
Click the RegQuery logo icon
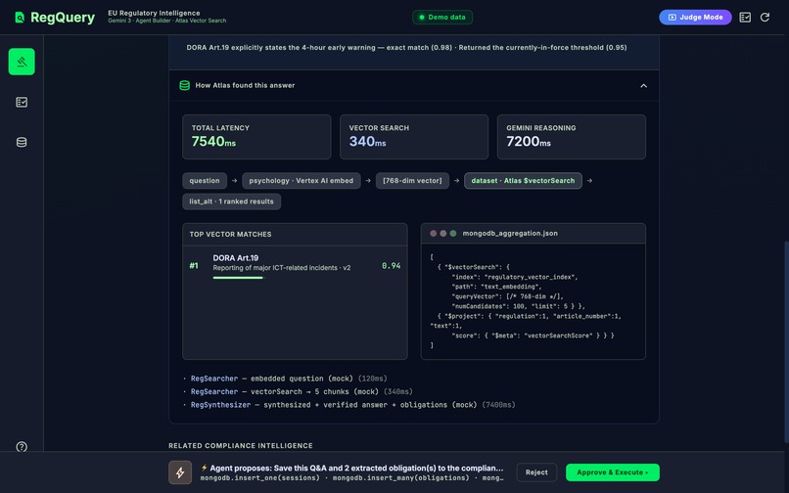click(x=20, y=18)
